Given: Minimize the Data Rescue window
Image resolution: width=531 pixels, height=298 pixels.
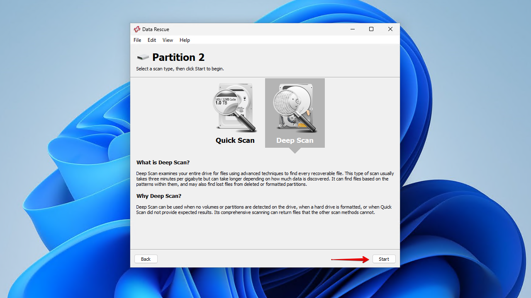Looking at the screenshot, I should pyautogui.click(x=352, y=29).
